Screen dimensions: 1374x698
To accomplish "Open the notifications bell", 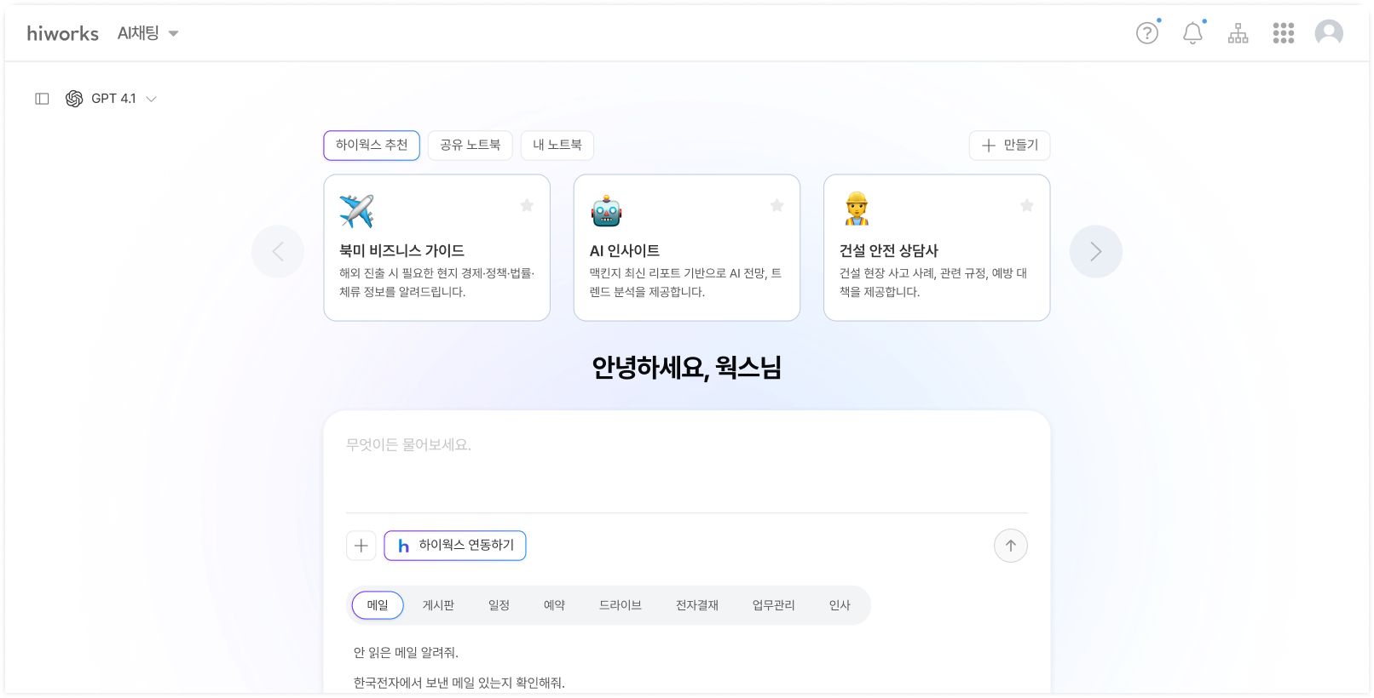I will point(1192,33).
